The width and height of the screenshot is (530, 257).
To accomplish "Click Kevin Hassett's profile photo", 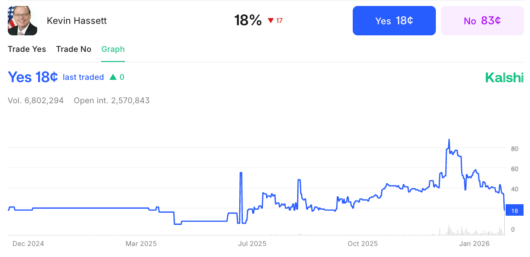I will 23,21.
